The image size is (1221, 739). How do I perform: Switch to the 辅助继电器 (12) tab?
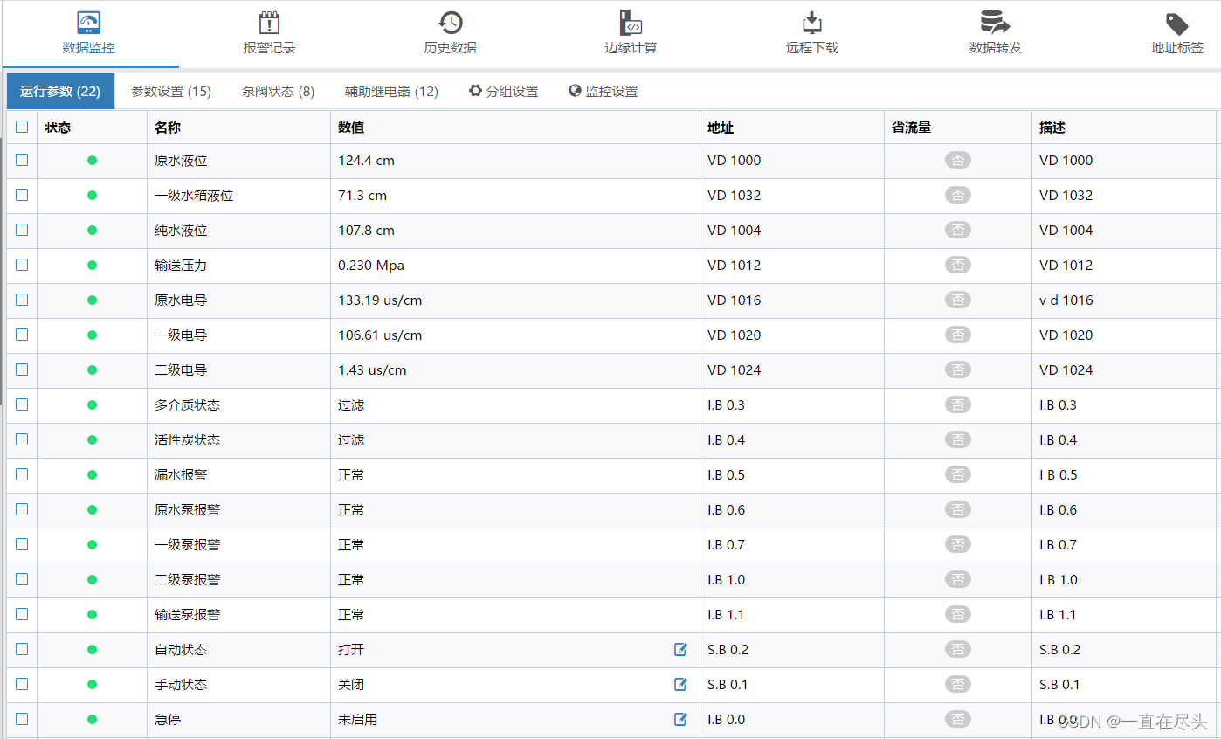391,91
